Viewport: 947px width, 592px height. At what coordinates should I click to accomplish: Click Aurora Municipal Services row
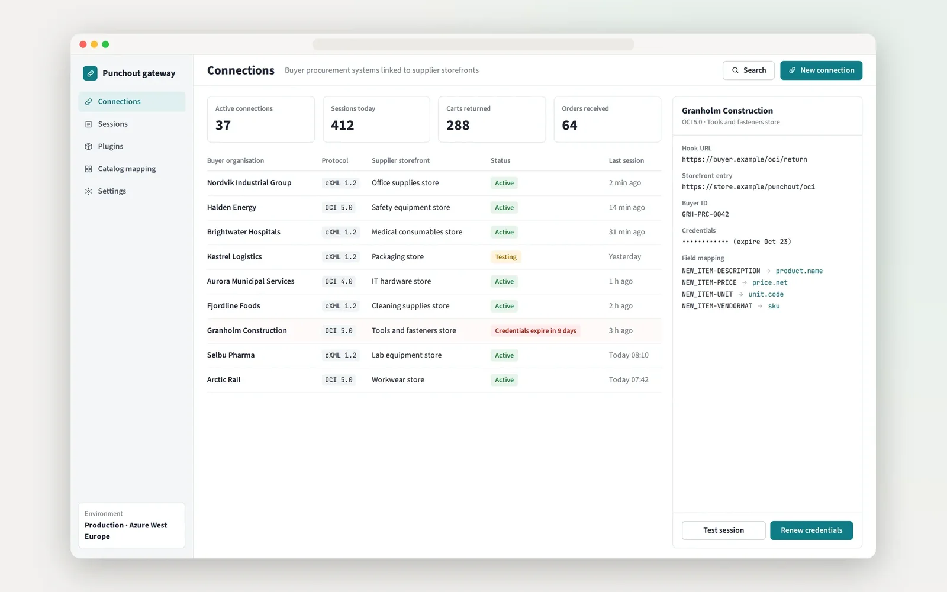point(434,282)
